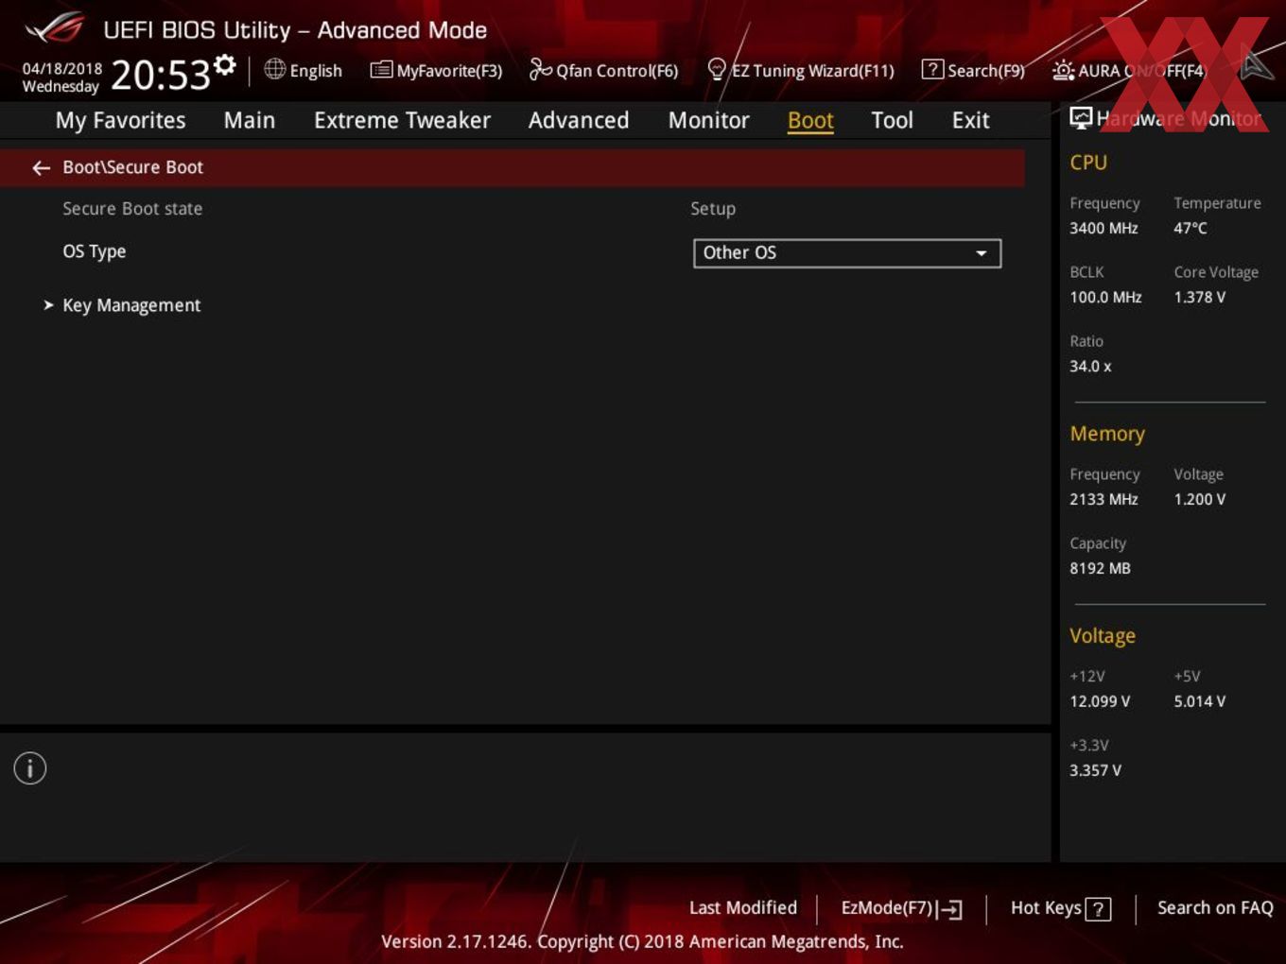Click EzMode(F7) switch icon
1286x964 pixels.
(x=950, y=909)
